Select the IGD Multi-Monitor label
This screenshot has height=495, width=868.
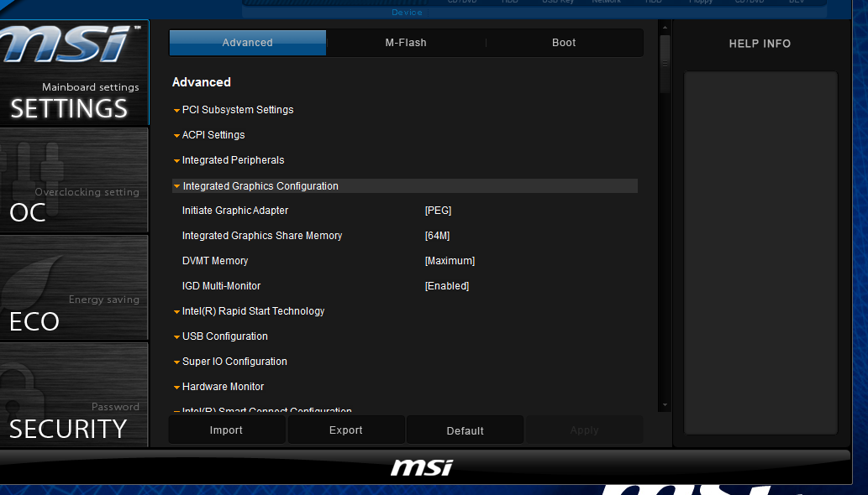click(x=222, y=286)
